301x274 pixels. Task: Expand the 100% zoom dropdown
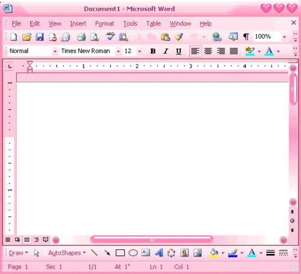[x=284, y=37]
